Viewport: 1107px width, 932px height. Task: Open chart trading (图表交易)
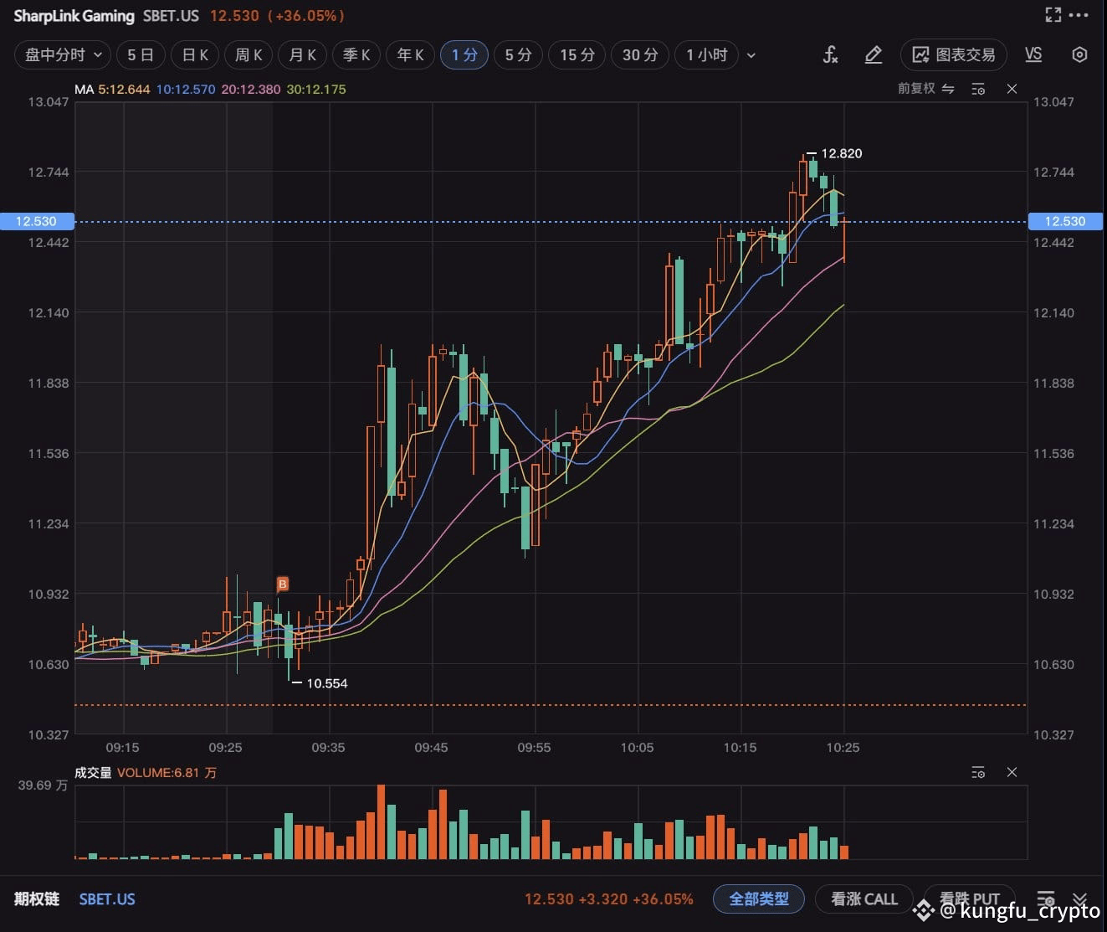click(953, 55)
